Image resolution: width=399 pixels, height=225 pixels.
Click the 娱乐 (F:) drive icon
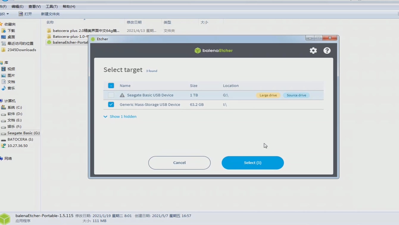pyautogui.click(x=4, y=127)
